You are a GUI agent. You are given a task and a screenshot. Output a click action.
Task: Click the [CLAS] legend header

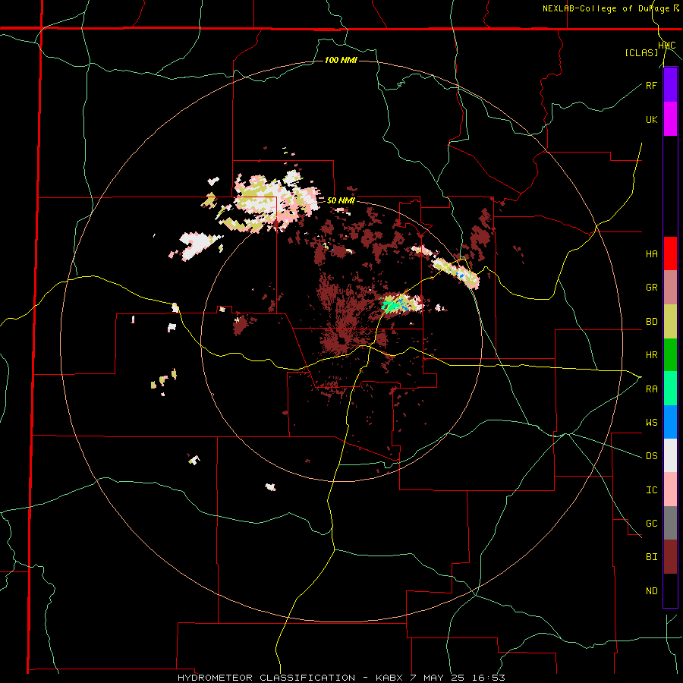point(641,52)
